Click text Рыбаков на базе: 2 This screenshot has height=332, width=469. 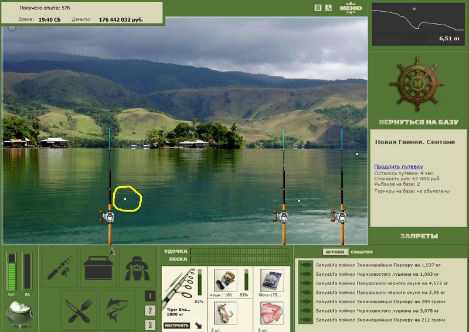coord(397,184)
